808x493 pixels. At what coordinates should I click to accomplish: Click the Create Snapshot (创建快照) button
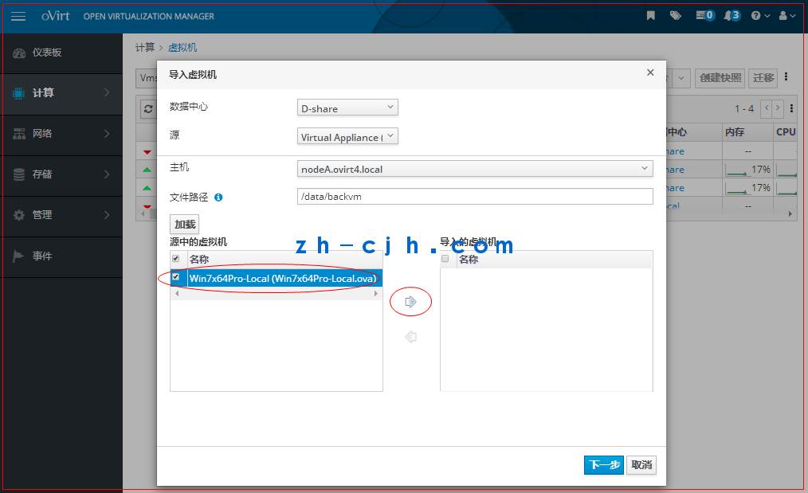[720, 78]
